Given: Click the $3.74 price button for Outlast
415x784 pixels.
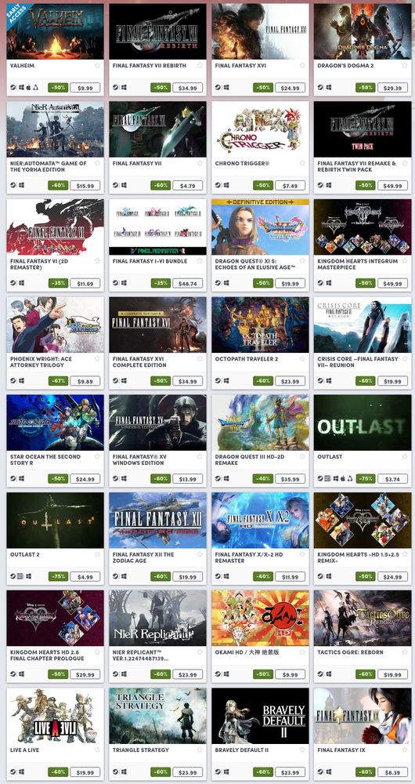Looking at the screenshot, I should 392,479.
